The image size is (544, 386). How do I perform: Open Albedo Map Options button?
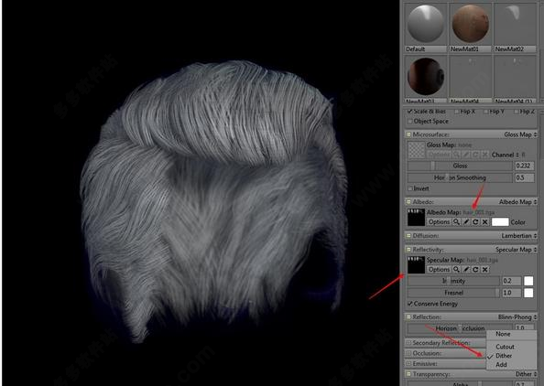tap(439, 221)
